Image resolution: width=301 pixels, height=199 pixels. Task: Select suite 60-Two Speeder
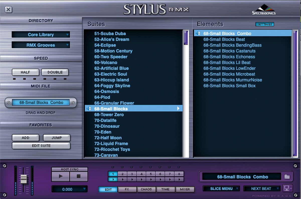111,57
